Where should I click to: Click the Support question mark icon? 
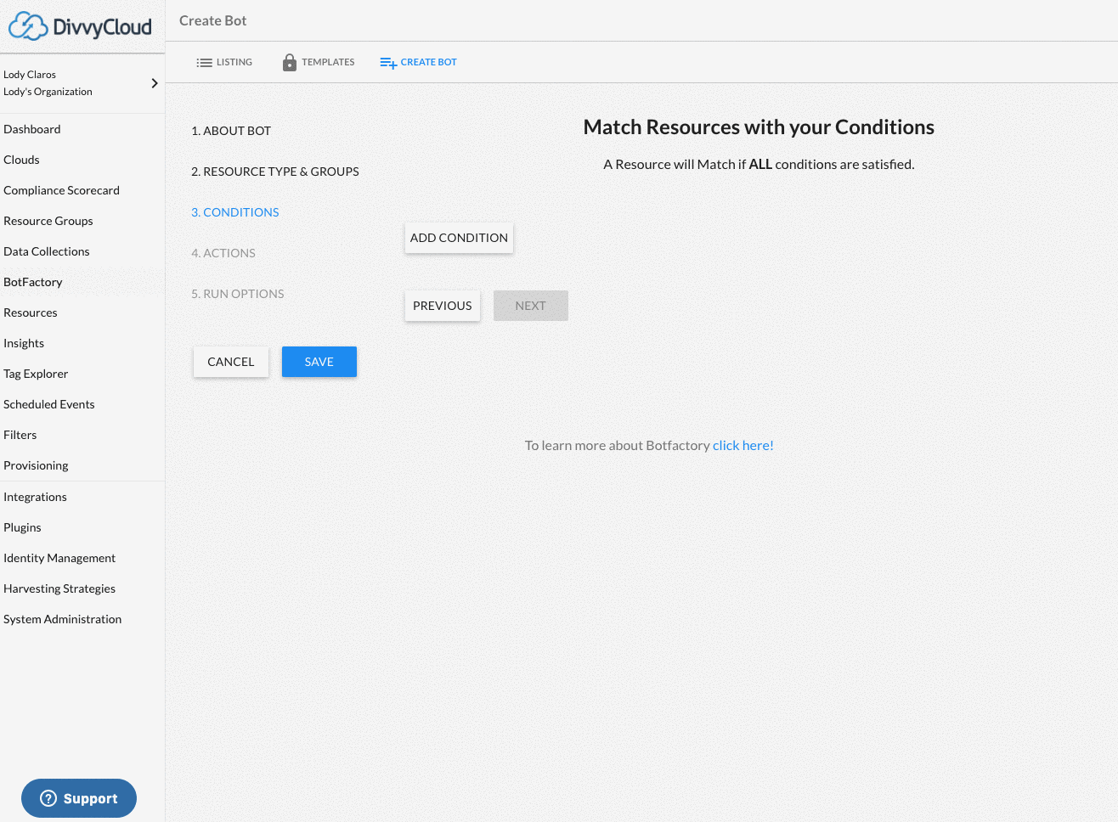pos(48,798)
